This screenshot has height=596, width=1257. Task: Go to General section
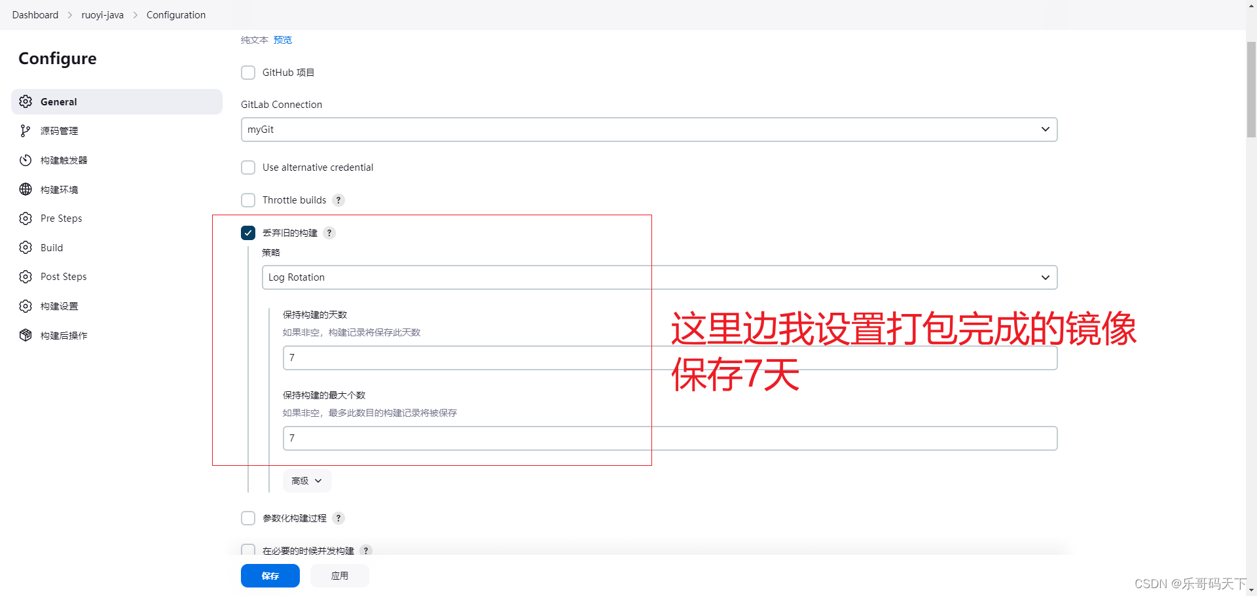(x=117, y=101)
